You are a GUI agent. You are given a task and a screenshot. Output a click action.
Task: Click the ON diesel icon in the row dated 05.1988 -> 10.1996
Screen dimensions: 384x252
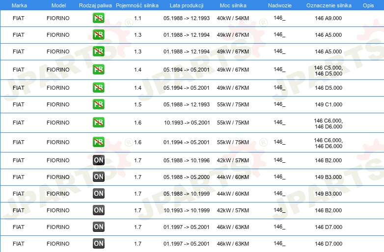pos(98,160)
